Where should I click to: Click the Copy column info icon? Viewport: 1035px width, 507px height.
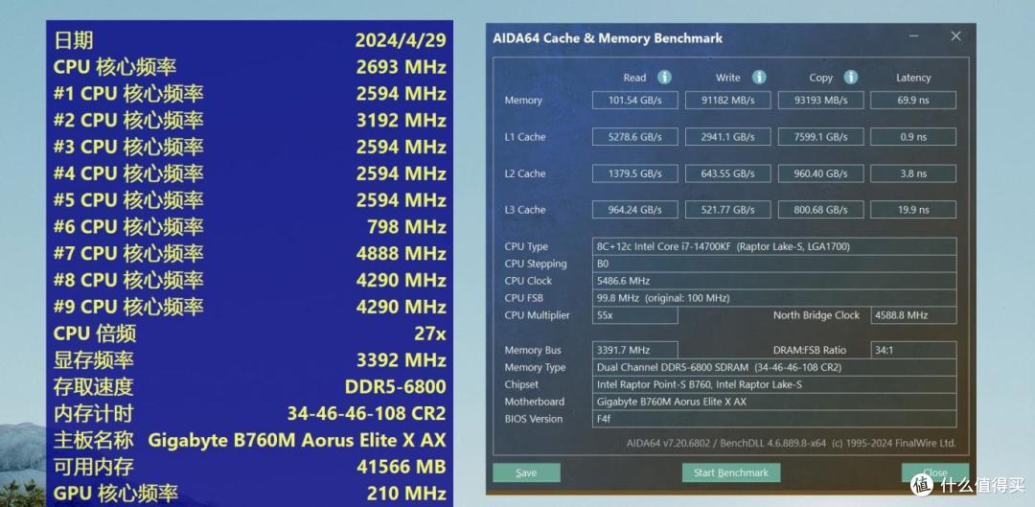(x=851, y=78)
